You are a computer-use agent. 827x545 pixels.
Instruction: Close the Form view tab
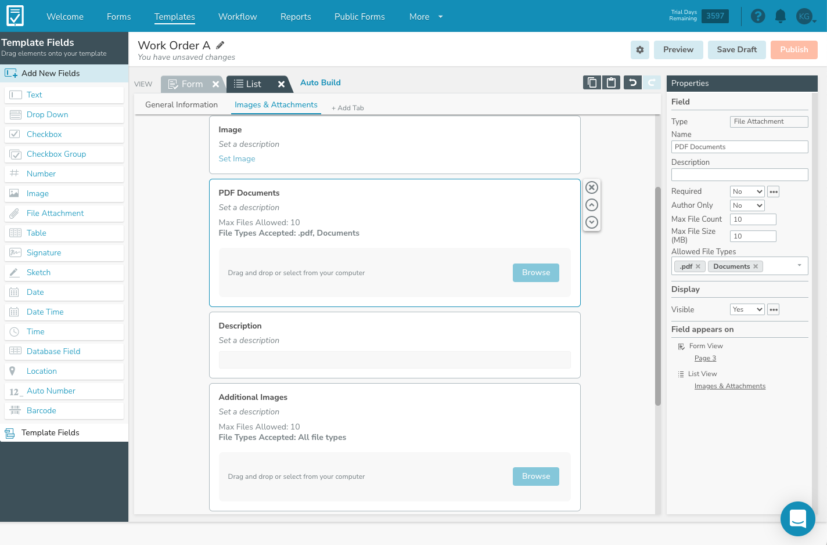pos(216,84)
